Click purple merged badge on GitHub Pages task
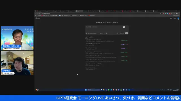This screenshot has width=181, height=101. pyautogui.click(x=123, y=44)
